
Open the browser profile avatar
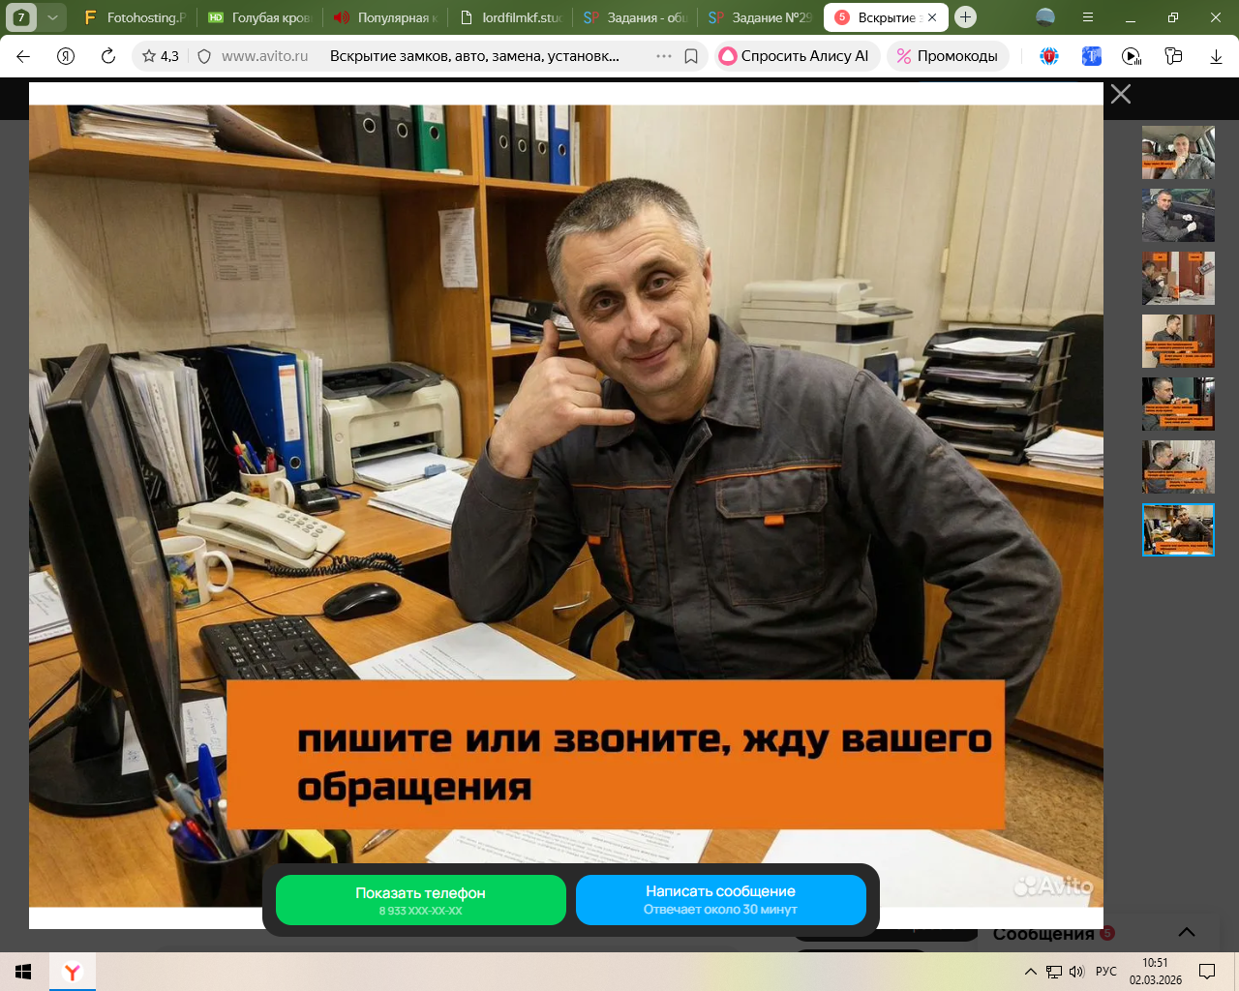pyautogui.click(x=1045, y=17)
